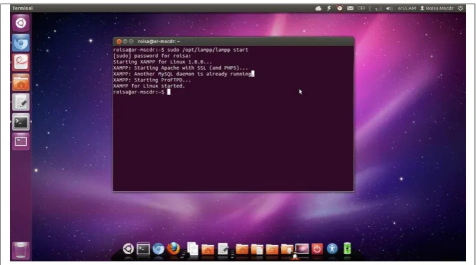The width and height of the screenshot is (476, 265).
Task: Open the Downloads folder in bottom dock
Action: coord(287,249)
